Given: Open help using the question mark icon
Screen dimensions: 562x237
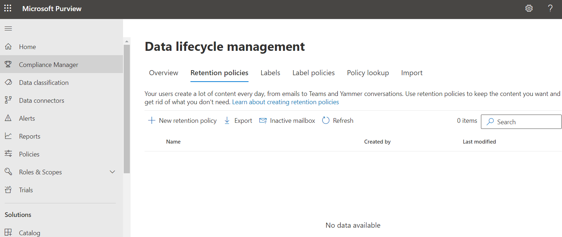Looking at the screenshot, I should click(550, 8).
